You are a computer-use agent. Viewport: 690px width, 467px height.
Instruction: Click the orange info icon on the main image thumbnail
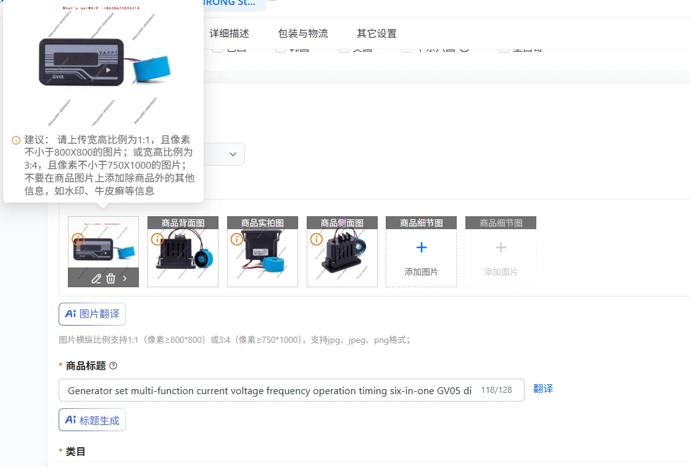[78, 239]
